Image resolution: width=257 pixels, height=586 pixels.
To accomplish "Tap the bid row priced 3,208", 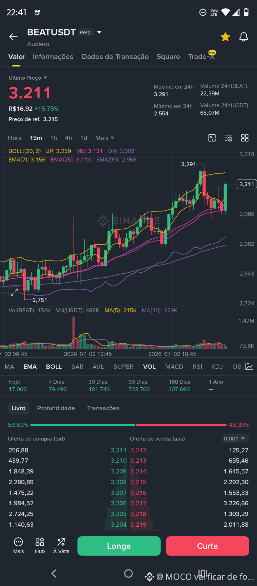I will pyautogui.click(x=68, y=482).
